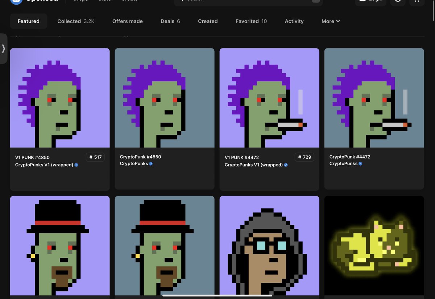Image resolution: width=435 pixels, height=299 pixels.
Task: Click verified badge beside CryptoPunk #4850 collection
Action: click(151, 164)
